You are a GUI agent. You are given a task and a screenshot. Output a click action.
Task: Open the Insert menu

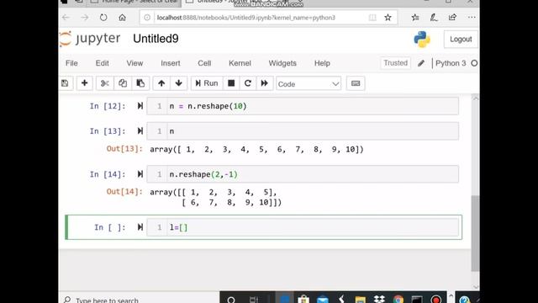(171, 63)
